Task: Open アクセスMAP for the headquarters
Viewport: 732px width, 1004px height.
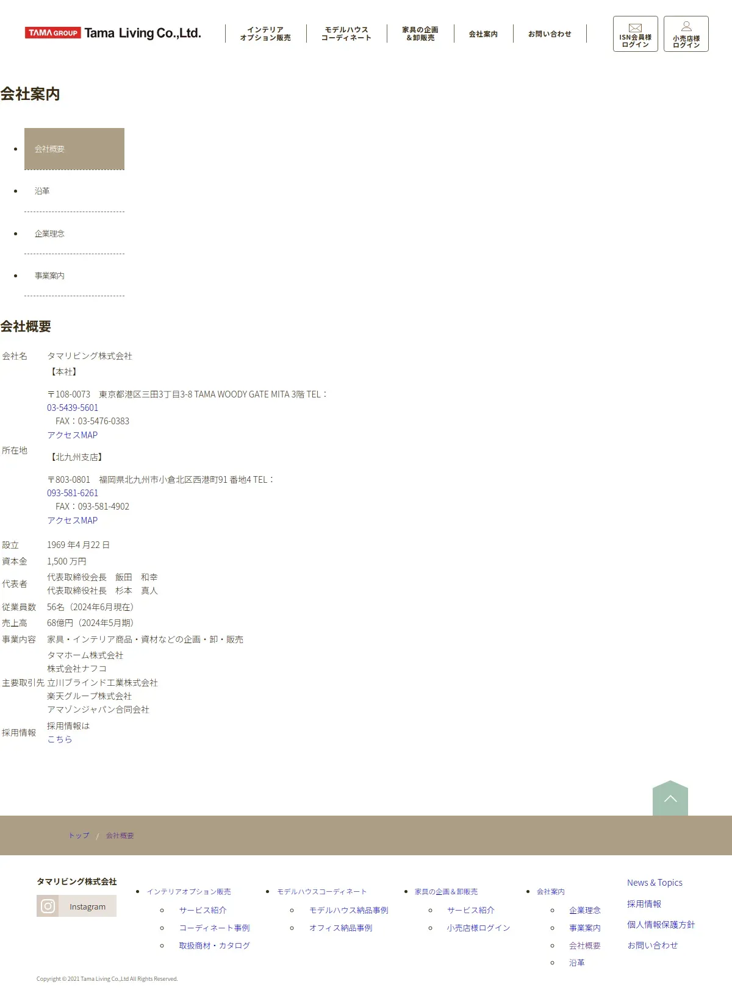Action: coord(73,435)
